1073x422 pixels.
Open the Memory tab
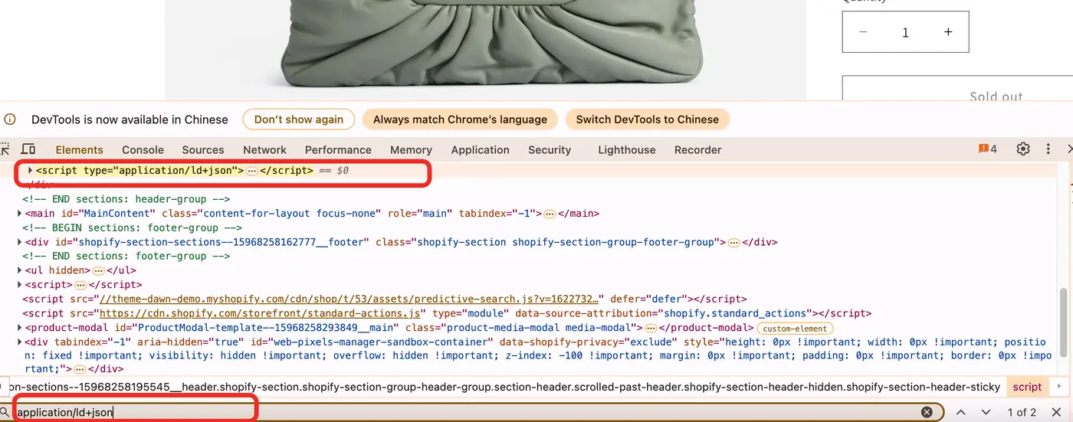tap(411, 150)
